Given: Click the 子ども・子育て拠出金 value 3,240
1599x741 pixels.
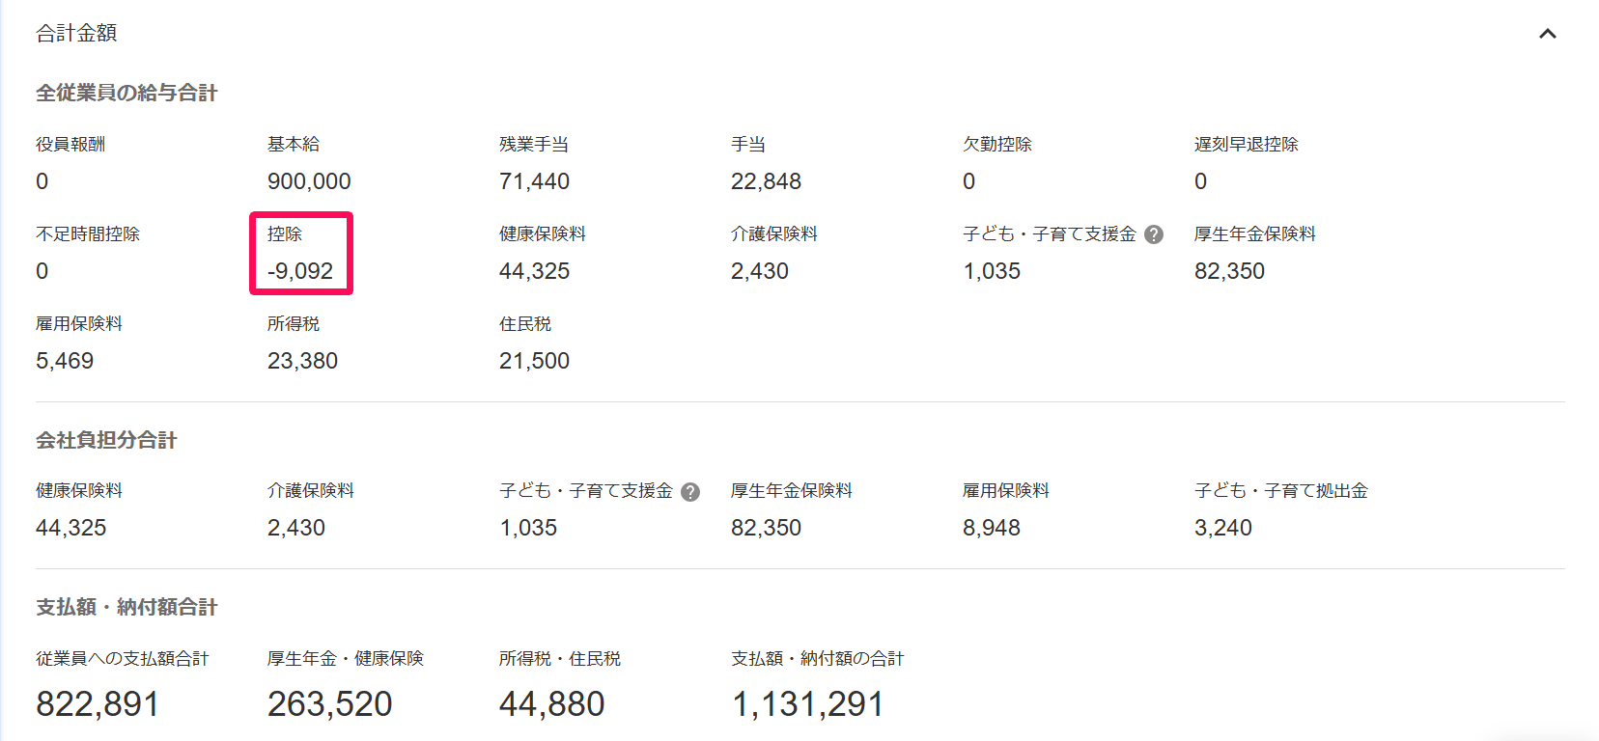Looking at the screenshot, I should (x=1223, y=528).
